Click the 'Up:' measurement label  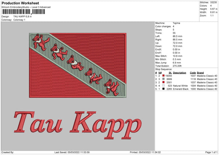pyautogui.click(x=157, y=43)
